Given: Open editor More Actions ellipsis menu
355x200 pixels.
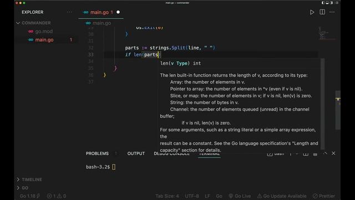Looking at the screenshot, I should (332, 12).
